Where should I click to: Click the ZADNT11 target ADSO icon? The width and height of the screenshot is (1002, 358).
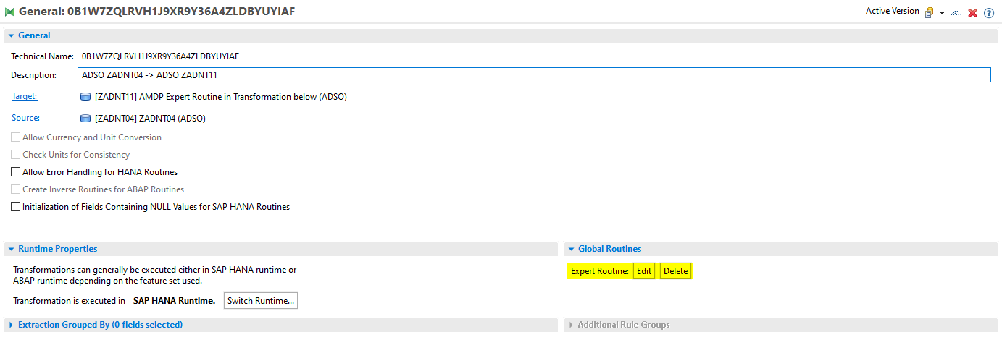pyautogui.click(x=85, y=97)
